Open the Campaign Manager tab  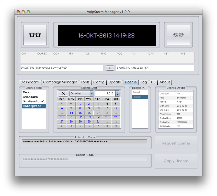click(60, 82)
